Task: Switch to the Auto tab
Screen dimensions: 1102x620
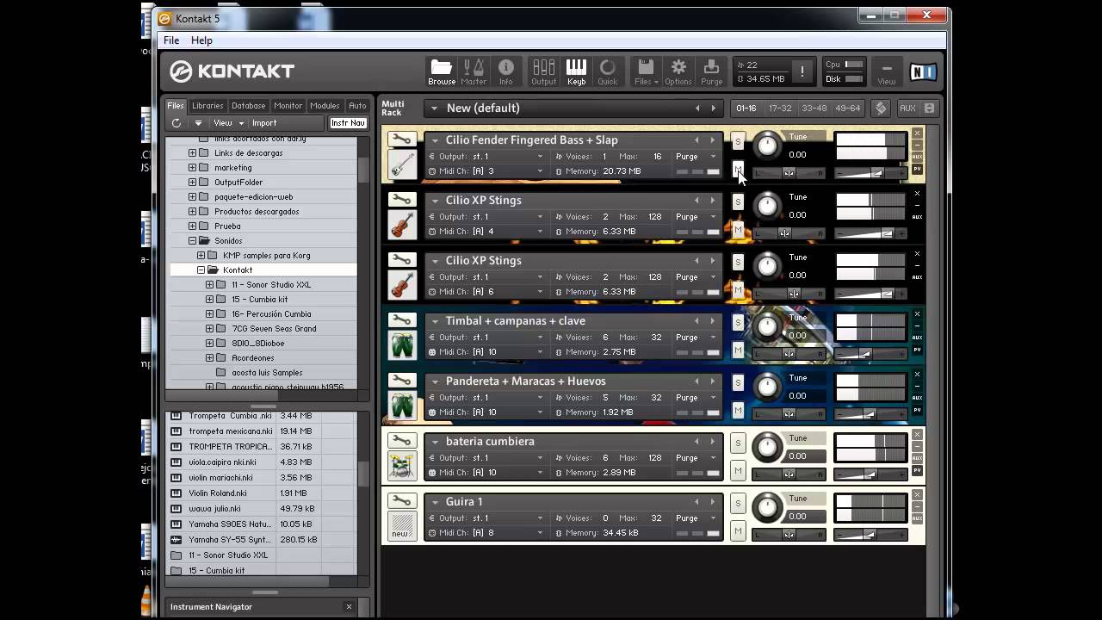Action: (x=357, y=106)
